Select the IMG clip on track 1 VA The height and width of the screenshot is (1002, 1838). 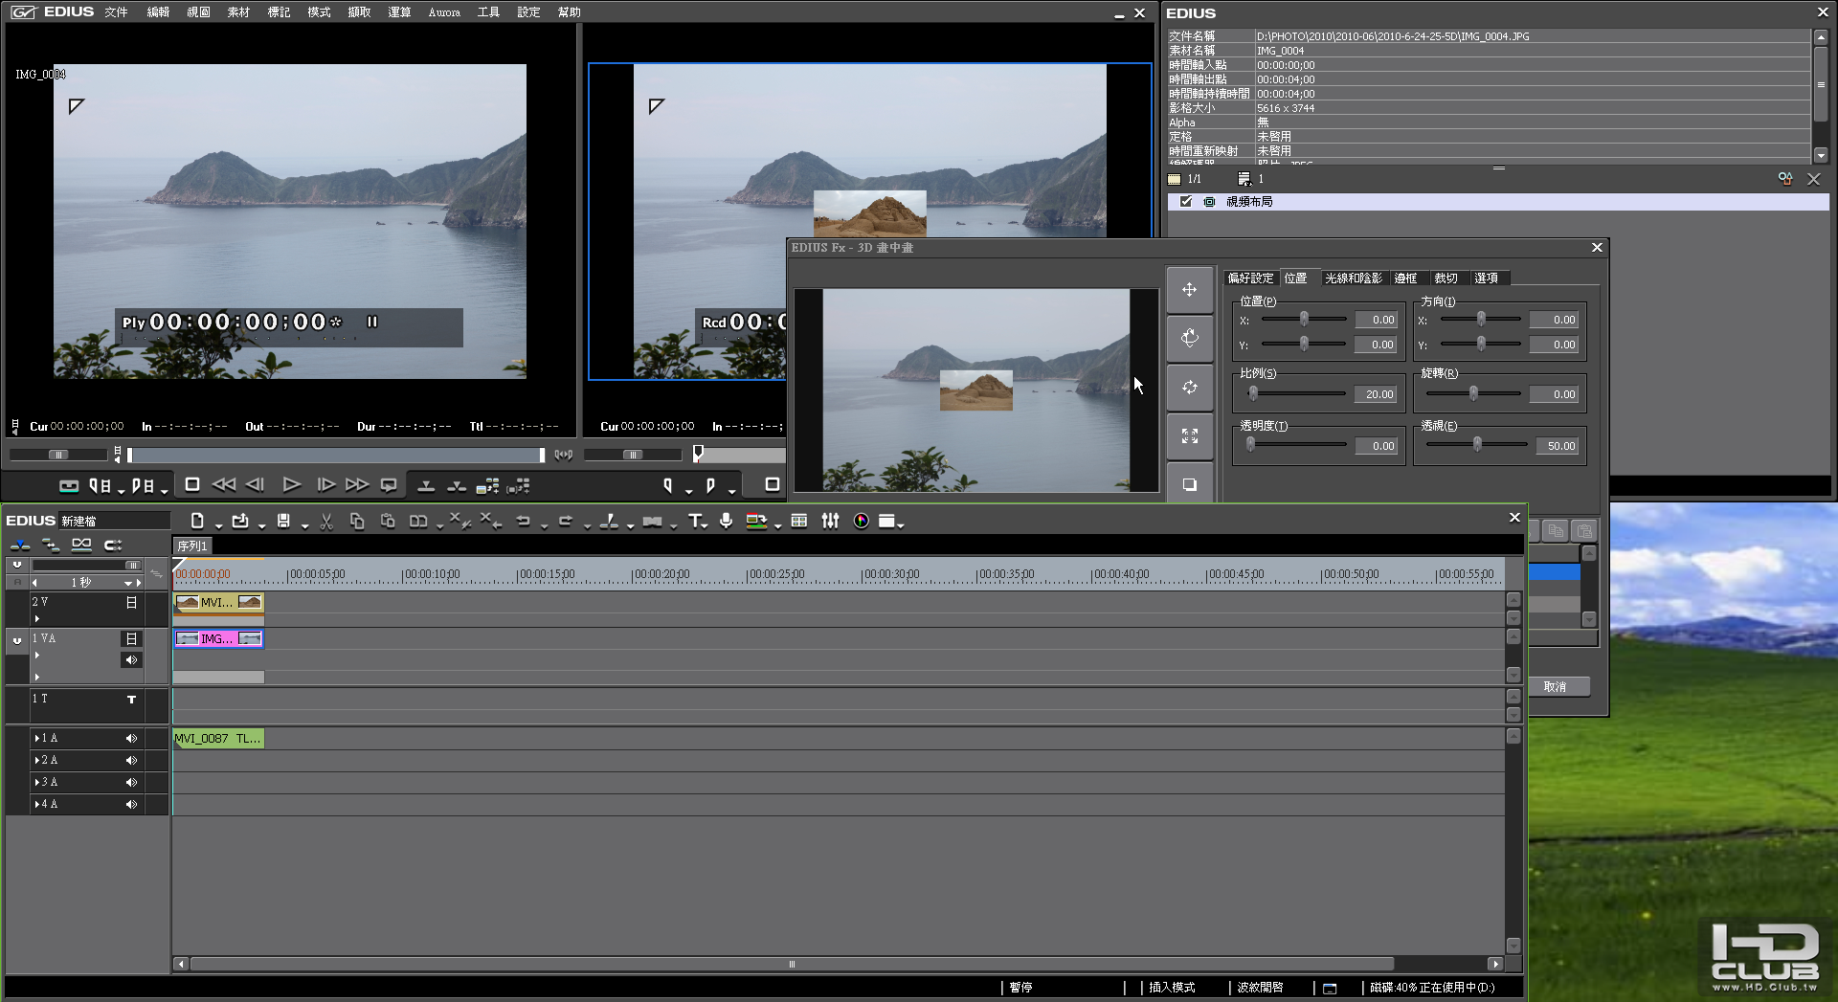point(217,639)
